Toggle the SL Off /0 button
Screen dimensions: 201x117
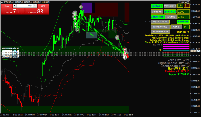pos(171,17)
